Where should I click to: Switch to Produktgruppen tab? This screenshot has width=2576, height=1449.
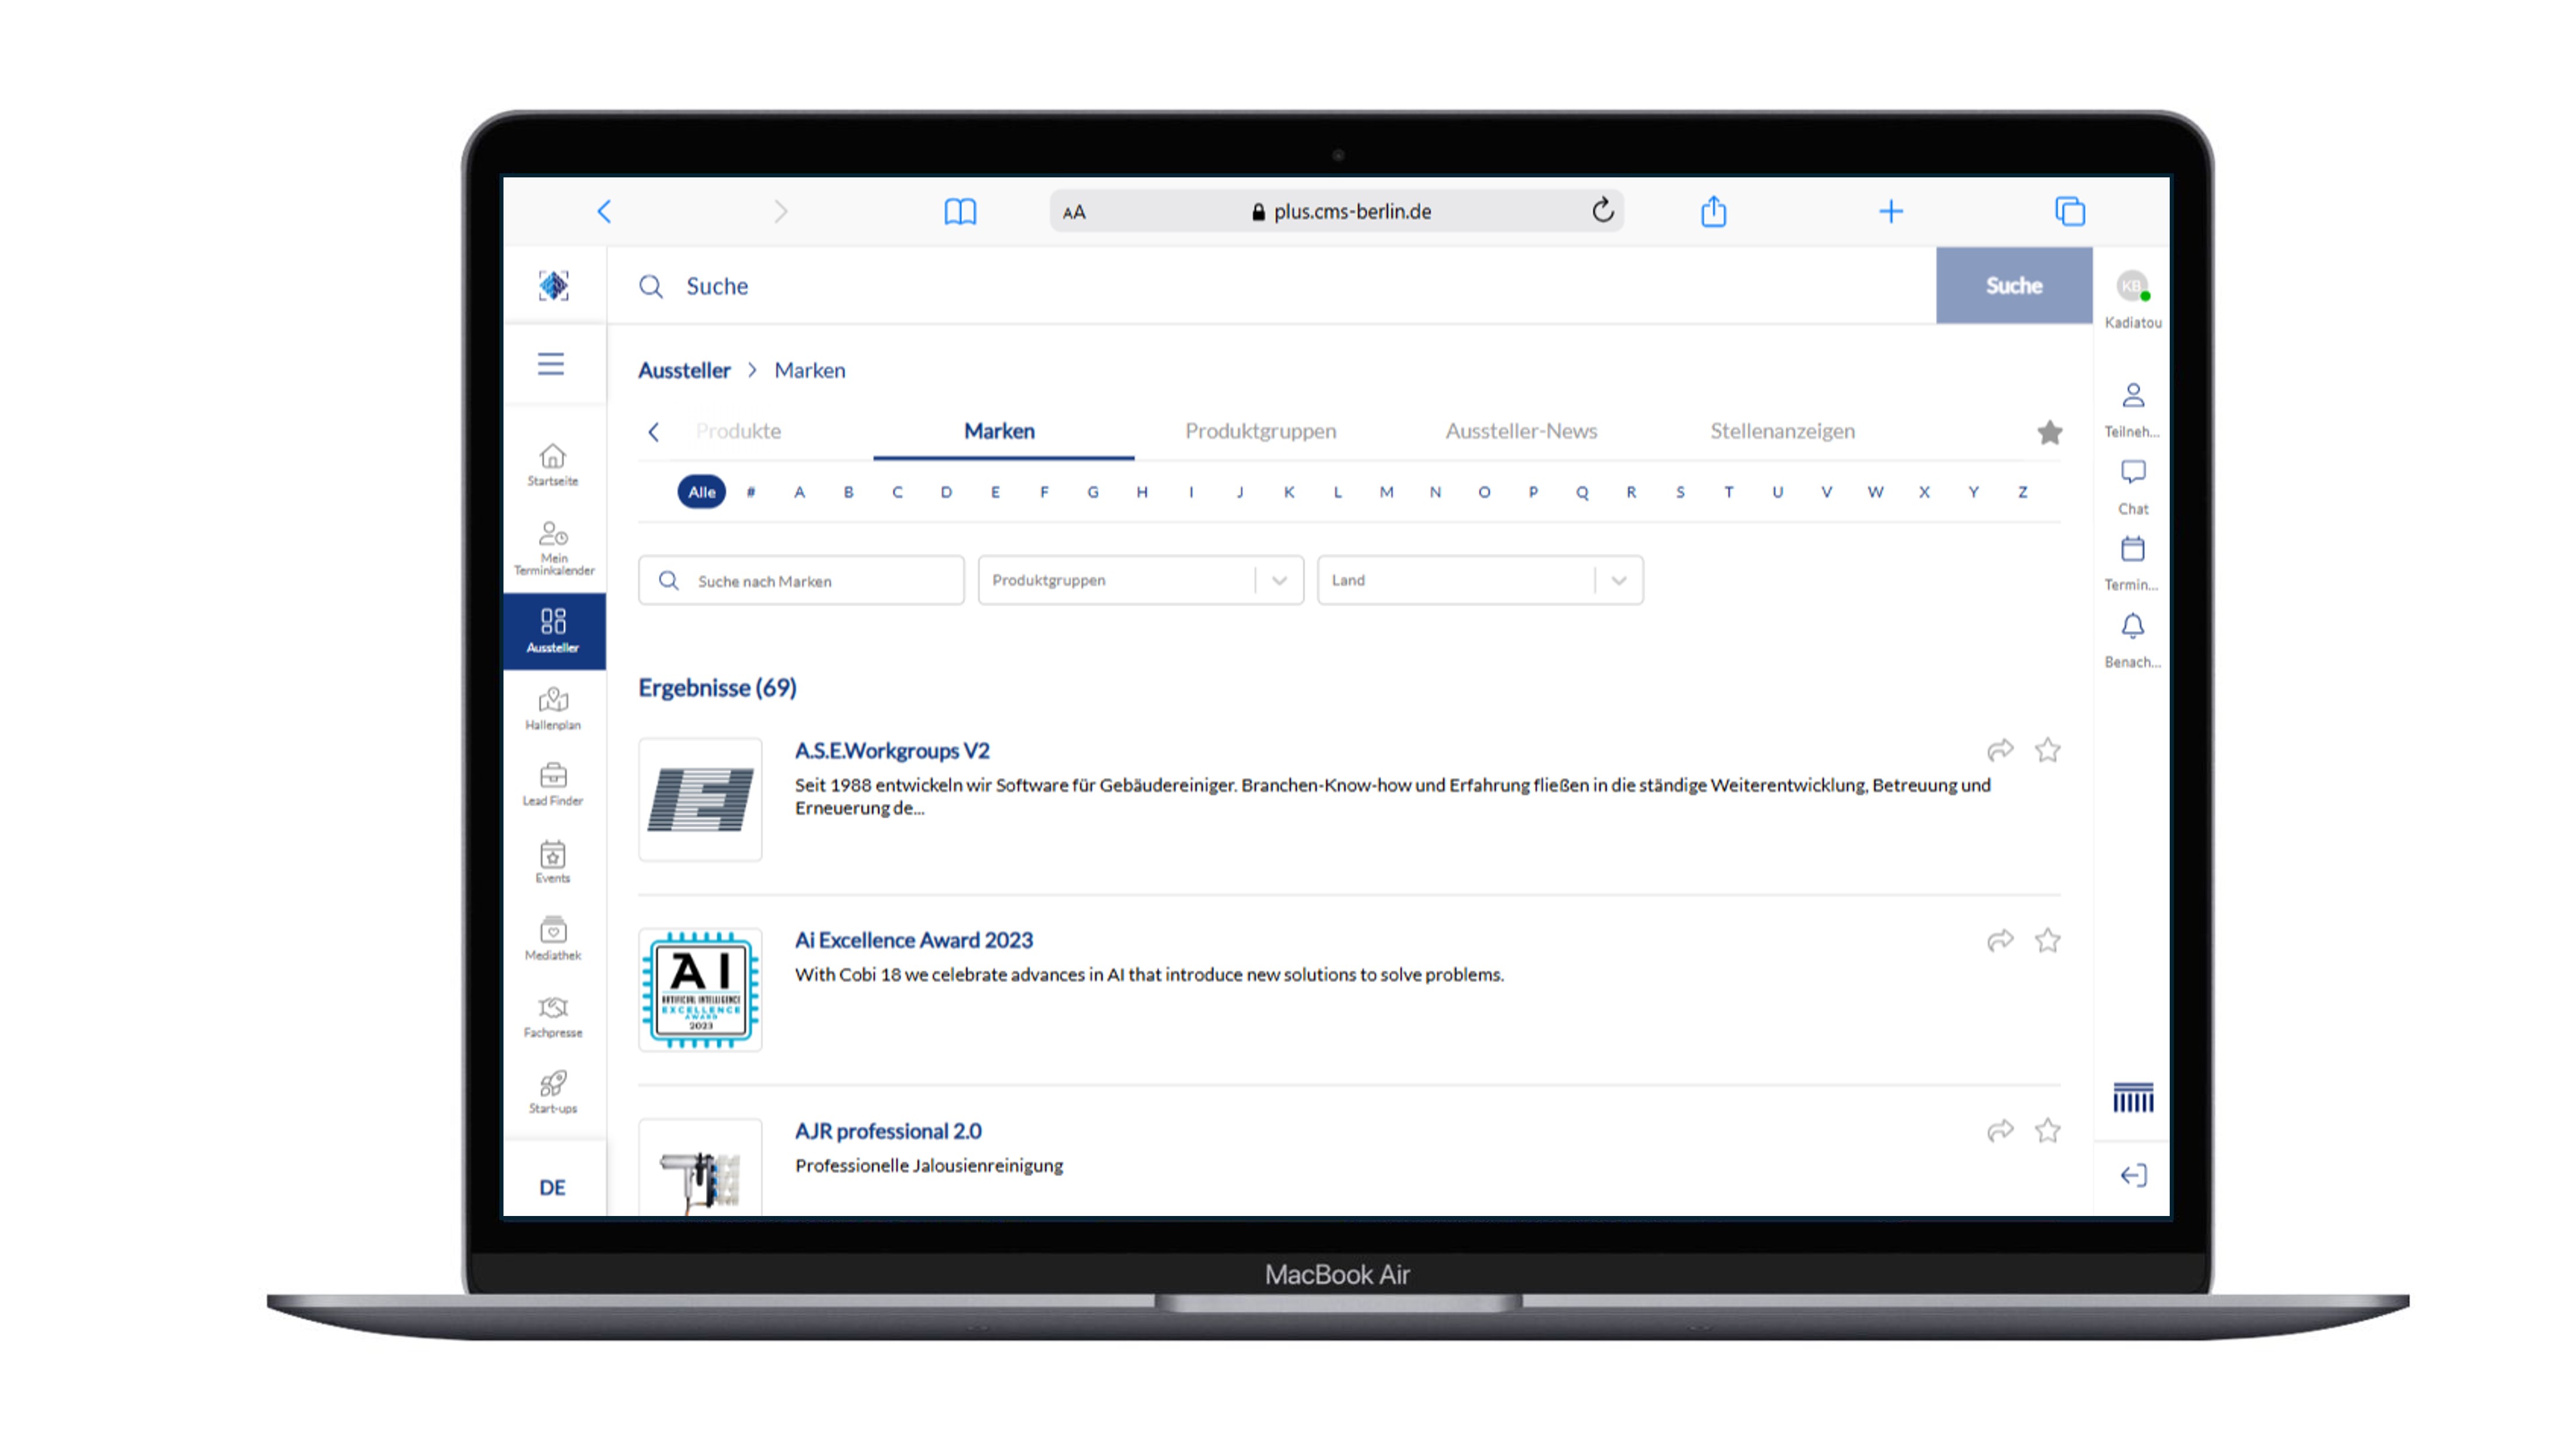pos(1260,431)
